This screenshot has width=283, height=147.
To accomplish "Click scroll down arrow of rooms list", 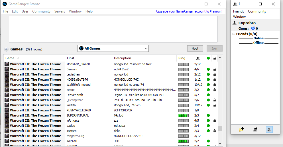I will point(220,144).
